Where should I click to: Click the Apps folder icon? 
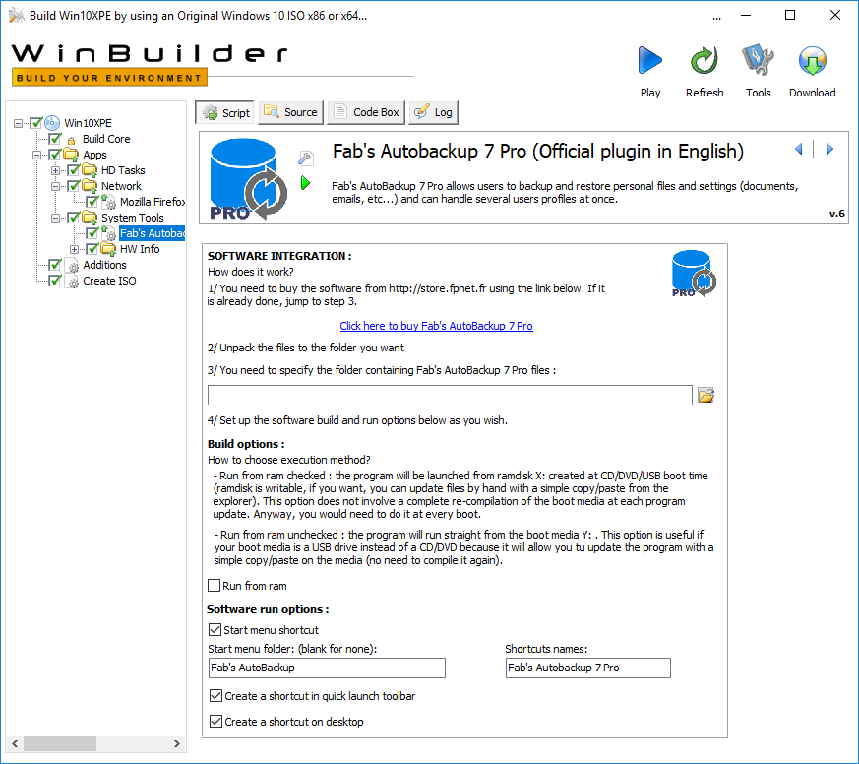(71, 155)
